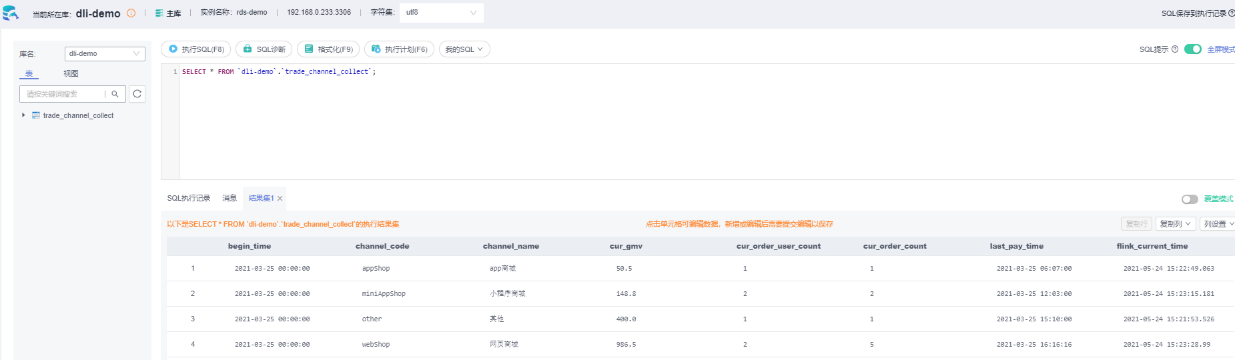
Task: Run query with 执行SQL(F8) button
Action: click(x=196, y=49)
